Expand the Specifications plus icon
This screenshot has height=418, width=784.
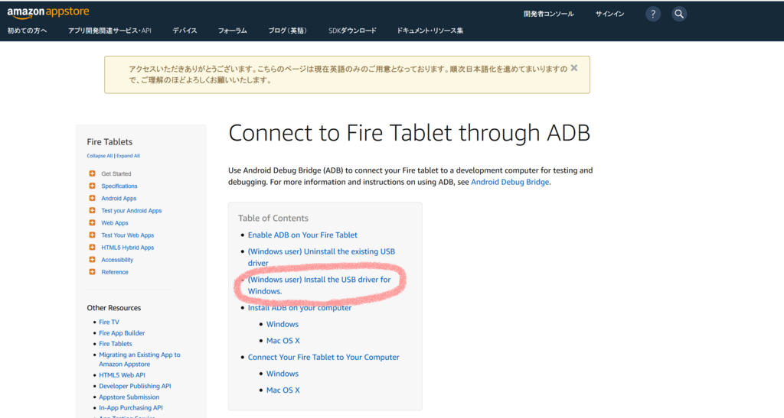92,186
